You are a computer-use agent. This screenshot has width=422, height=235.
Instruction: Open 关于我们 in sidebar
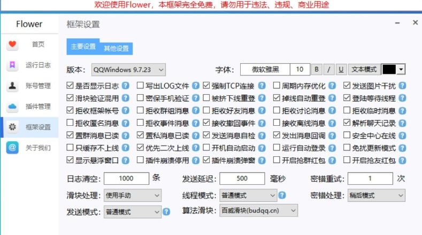[29, 148]
